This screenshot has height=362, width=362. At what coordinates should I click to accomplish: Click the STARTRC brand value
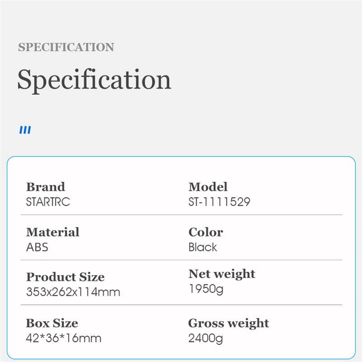click(48, 202)
